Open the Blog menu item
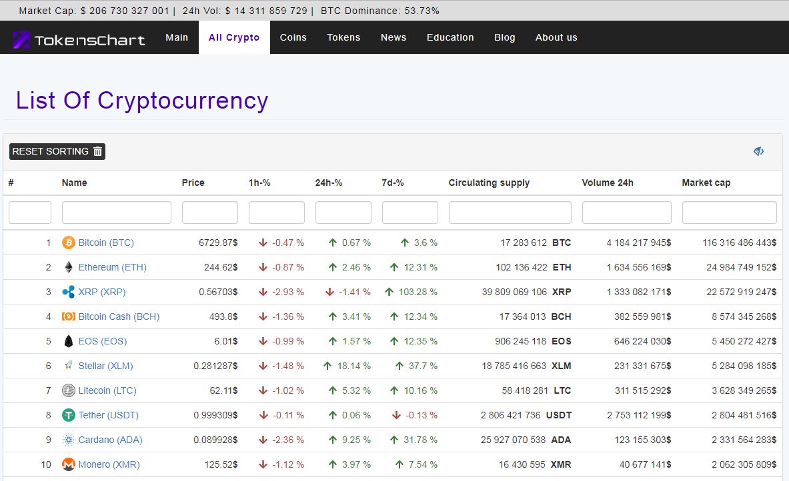 [x=505, y=37]
